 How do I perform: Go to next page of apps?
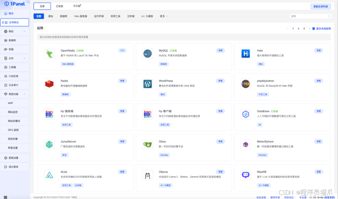pyautogui.click(x=309, y=28)
